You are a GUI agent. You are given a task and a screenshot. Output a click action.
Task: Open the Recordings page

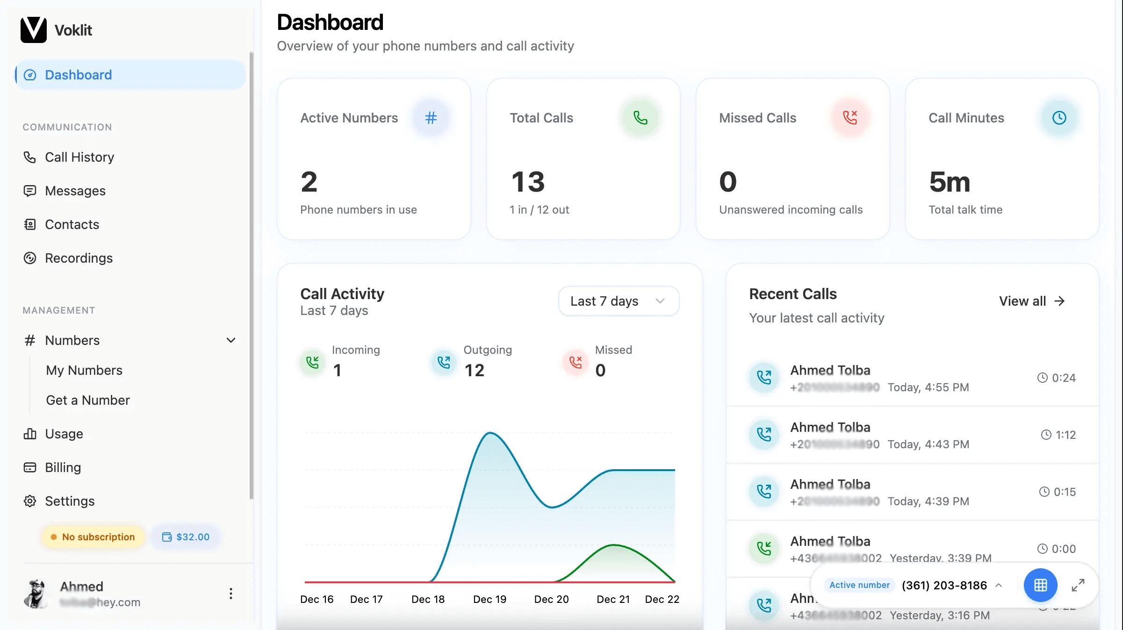coord(79,258)
